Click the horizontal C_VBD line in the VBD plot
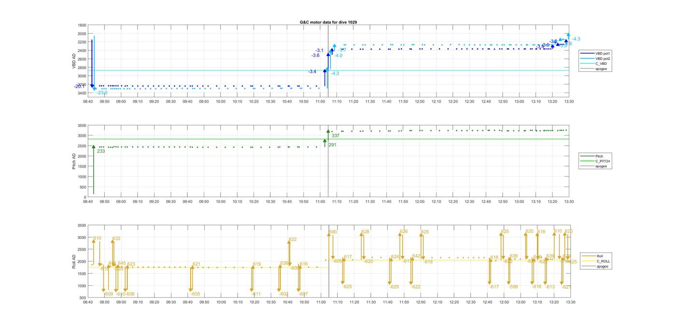The height and width of the screenshot is (334, 676). point(328,70)
